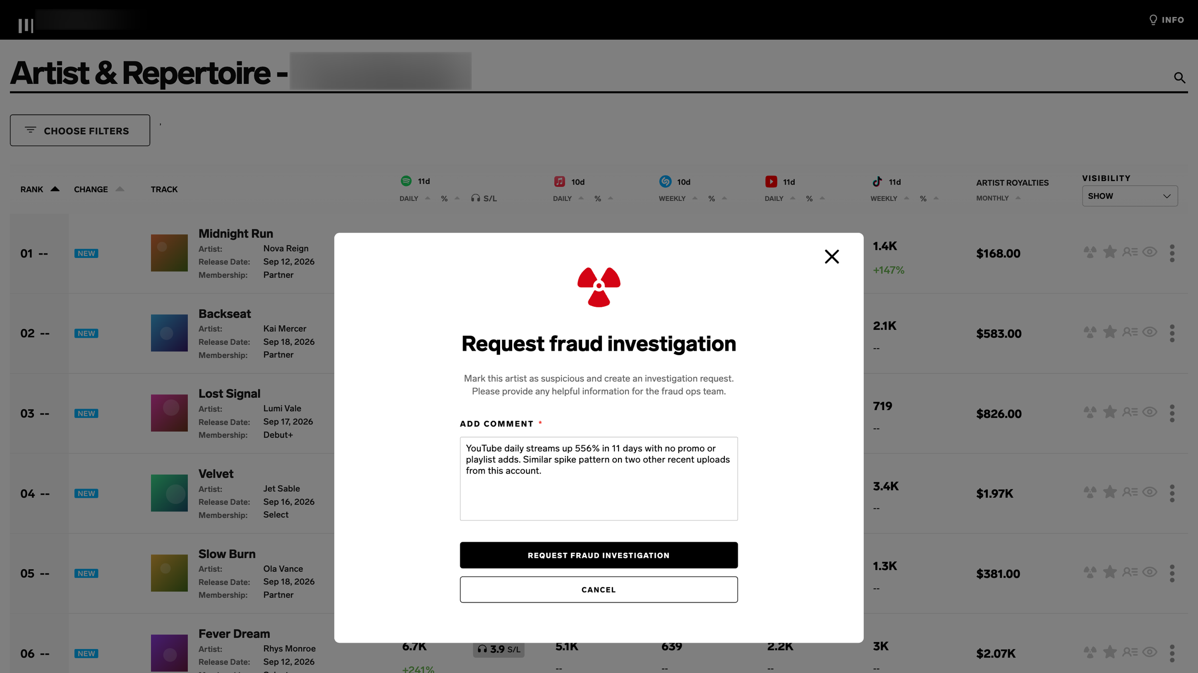Click the Spotify S/L headphones icon header
Image resolution: width=1198 pixels, height=673 pixels.
(x=475, y=199)
